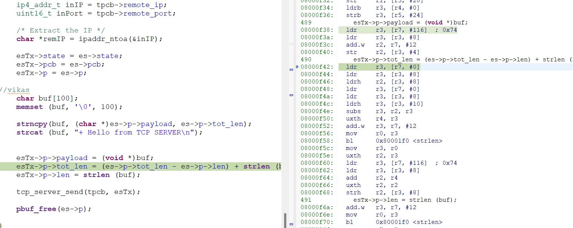Click disassembly row 08000f4a
Viewport: 573px width, 228px height.
tap(360, 96)
